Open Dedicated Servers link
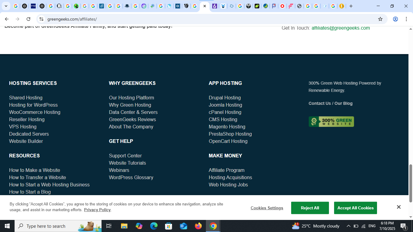The image size is (413, 232). [29, 134]
